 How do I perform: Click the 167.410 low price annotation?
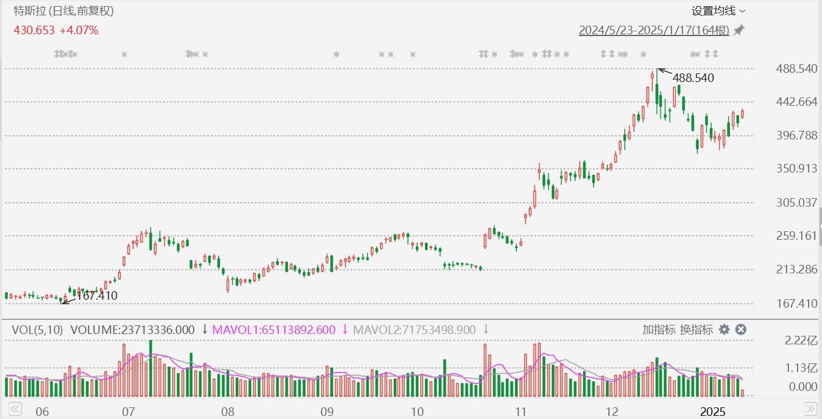(x=96, y=296)
